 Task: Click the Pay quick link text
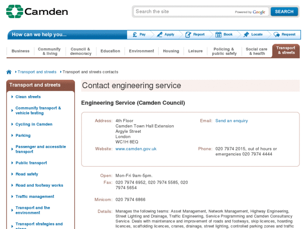(x=142, y=34)
